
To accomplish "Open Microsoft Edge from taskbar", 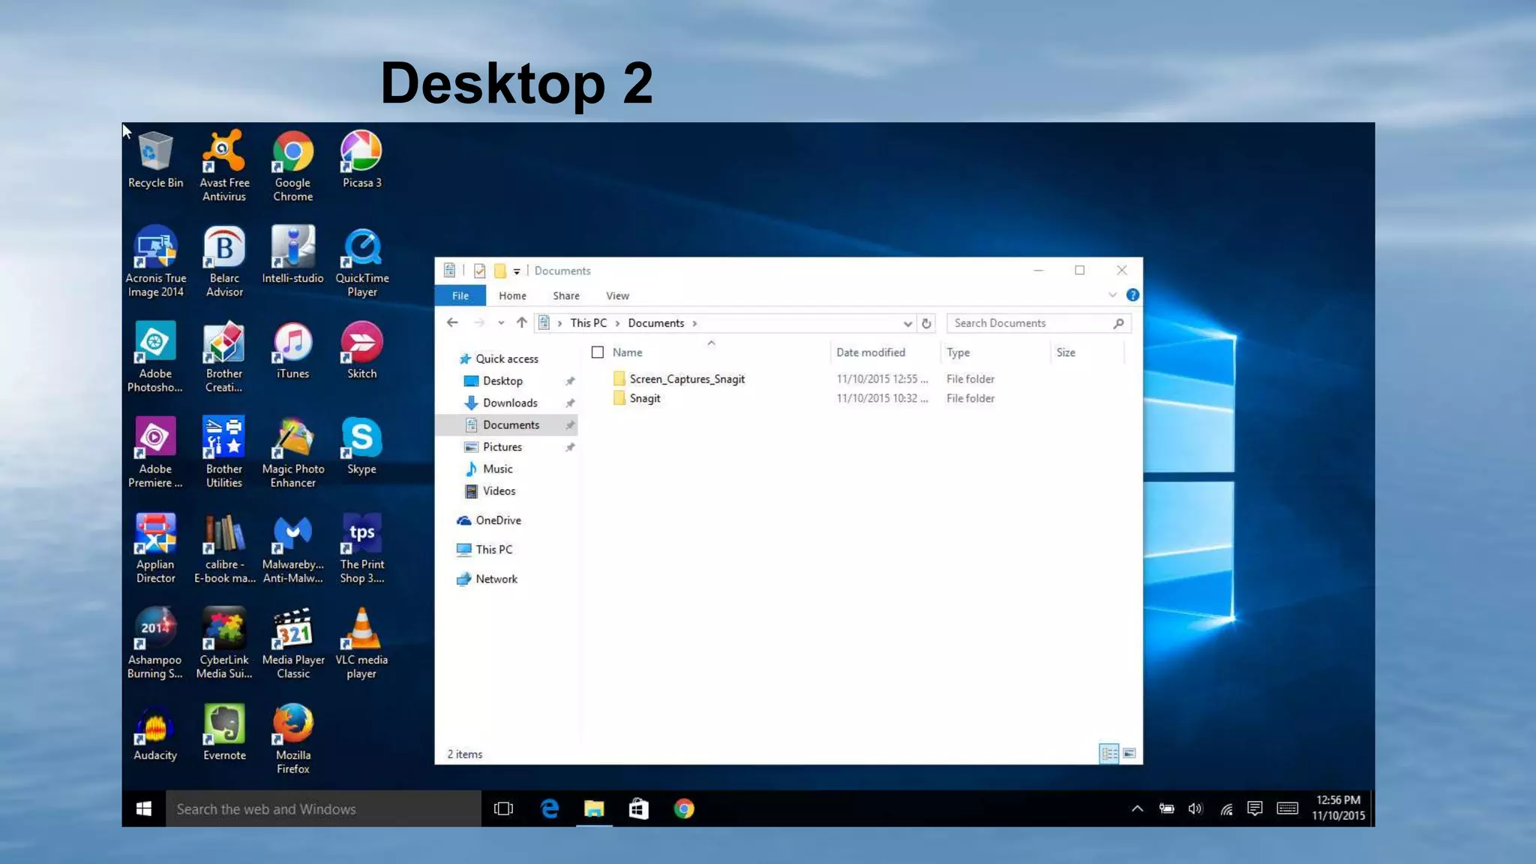I will [x=550, y=808].
